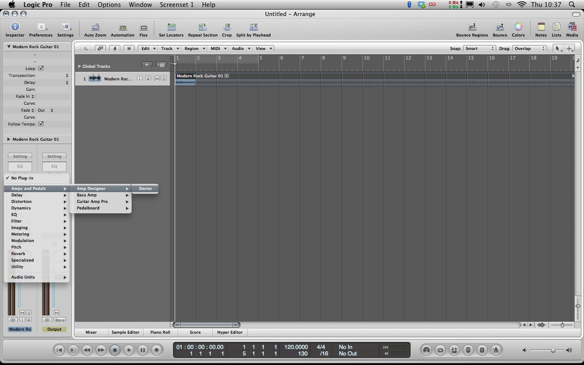Open the Inspector panel icon
This screenshot has height=365, width=584.
tap(15, 27)
